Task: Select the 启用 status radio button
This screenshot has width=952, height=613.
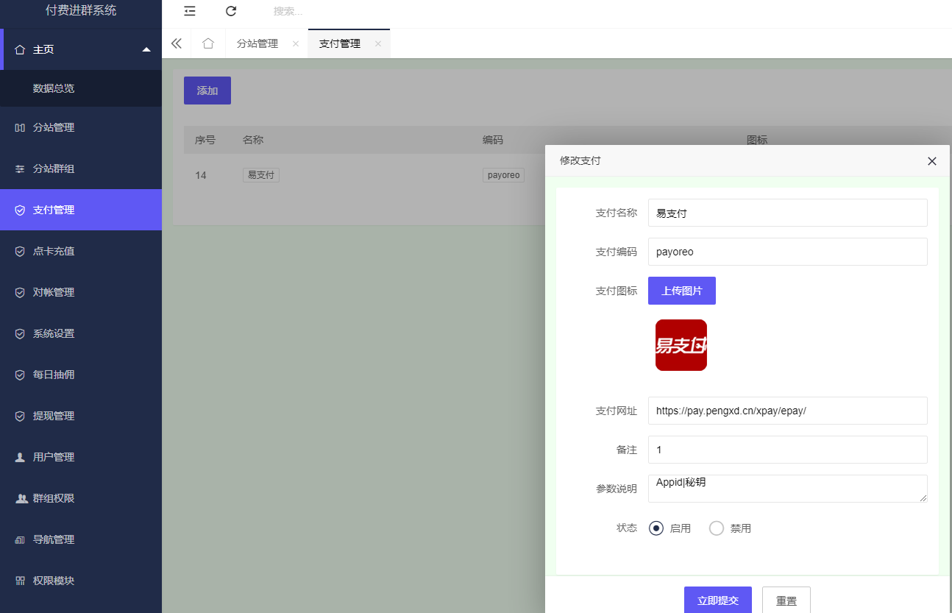Action: tap(656, 528)
